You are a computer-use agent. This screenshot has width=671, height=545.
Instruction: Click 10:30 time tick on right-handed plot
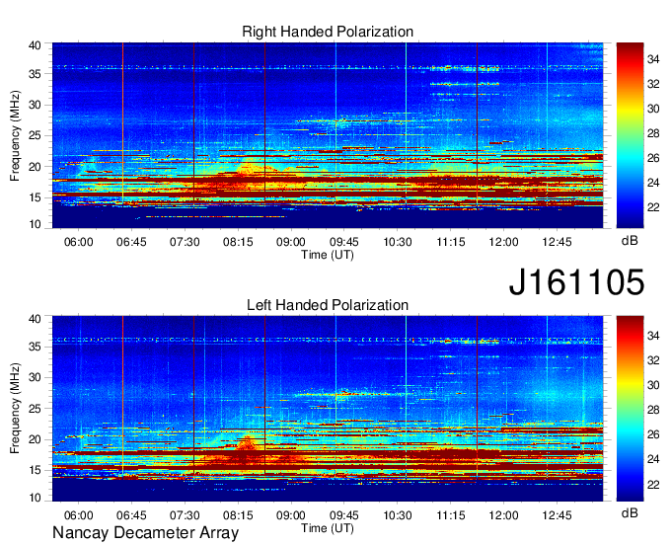(397, 242)
